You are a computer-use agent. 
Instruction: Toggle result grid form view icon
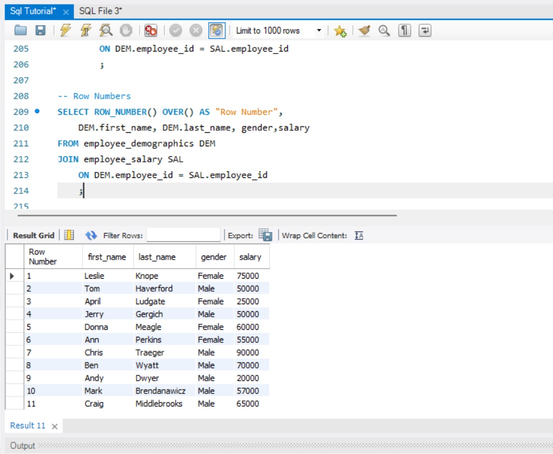click(69, 235)
